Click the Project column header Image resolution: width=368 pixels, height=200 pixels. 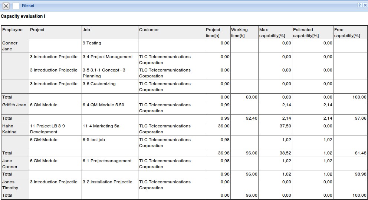click(x=37, y=30)
